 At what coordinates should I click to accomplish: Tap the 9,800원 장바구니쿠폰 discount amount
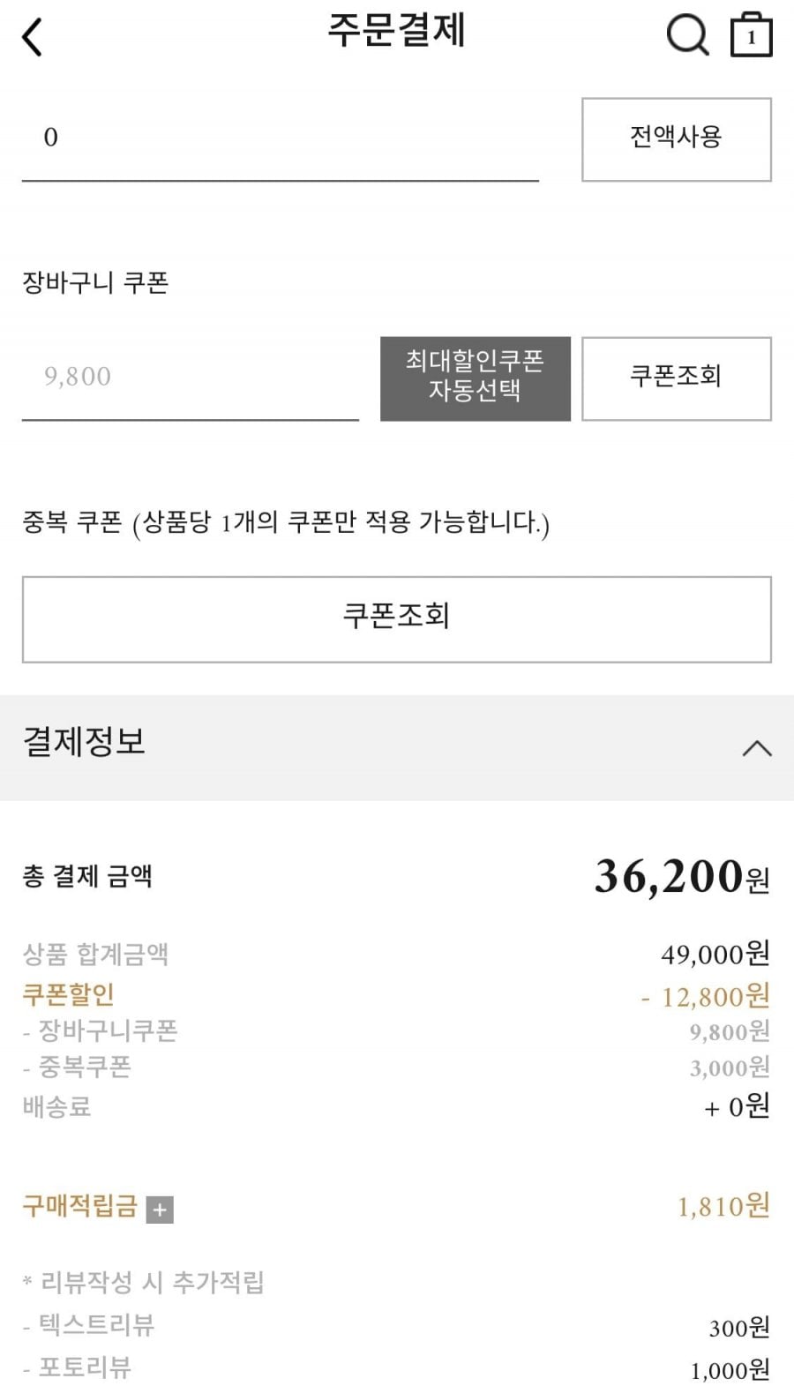pyautogui.click(x=729, y=1031)
